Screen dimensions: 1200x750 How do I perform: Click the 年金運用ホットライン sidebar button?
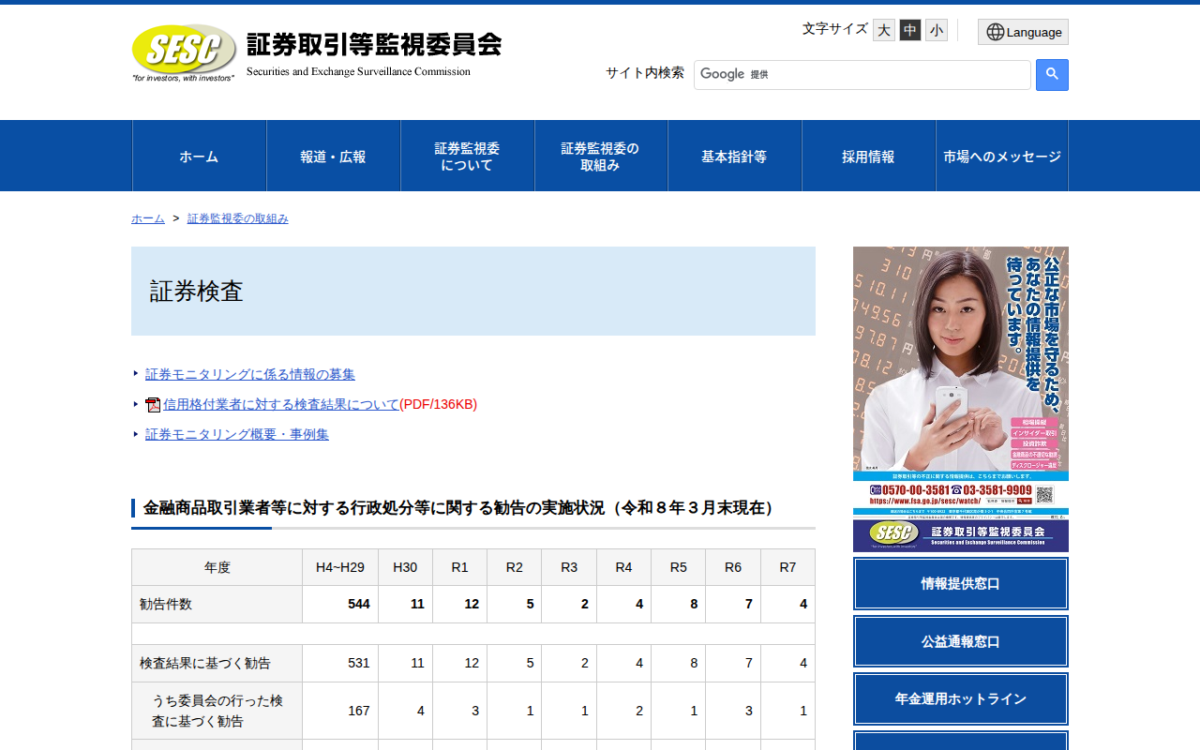961,698
